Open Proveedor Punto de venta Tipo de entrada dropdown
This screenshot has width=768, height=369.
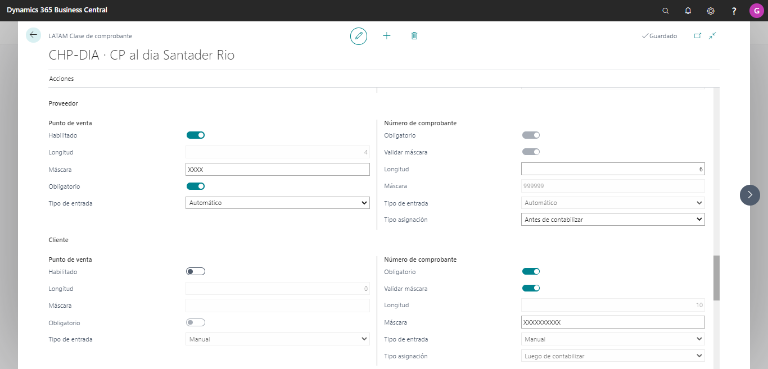click(x=278, y=203)
